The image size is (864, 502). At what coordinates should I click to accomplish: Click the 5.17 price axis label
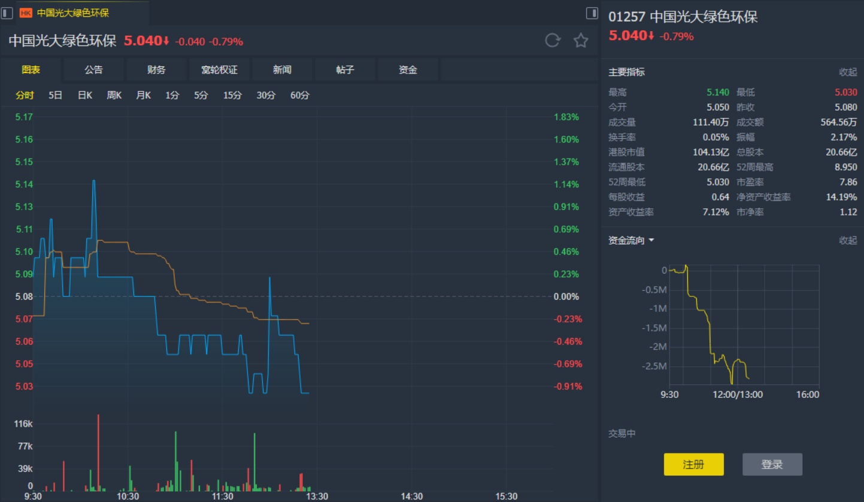(x=24, y=117)
